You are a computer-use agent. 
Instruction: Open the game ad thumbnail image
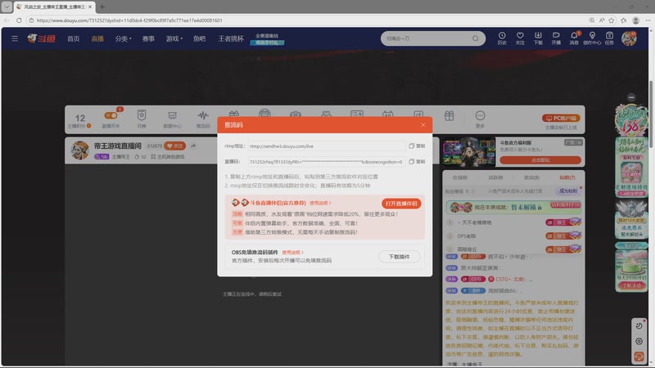(x=468, y=151)
